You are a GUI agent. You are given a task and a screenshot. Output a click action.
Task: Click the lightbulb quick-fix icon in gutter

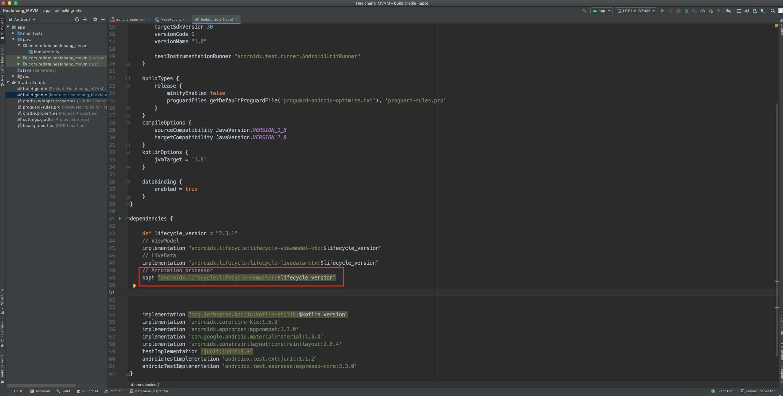click(134, 286)
